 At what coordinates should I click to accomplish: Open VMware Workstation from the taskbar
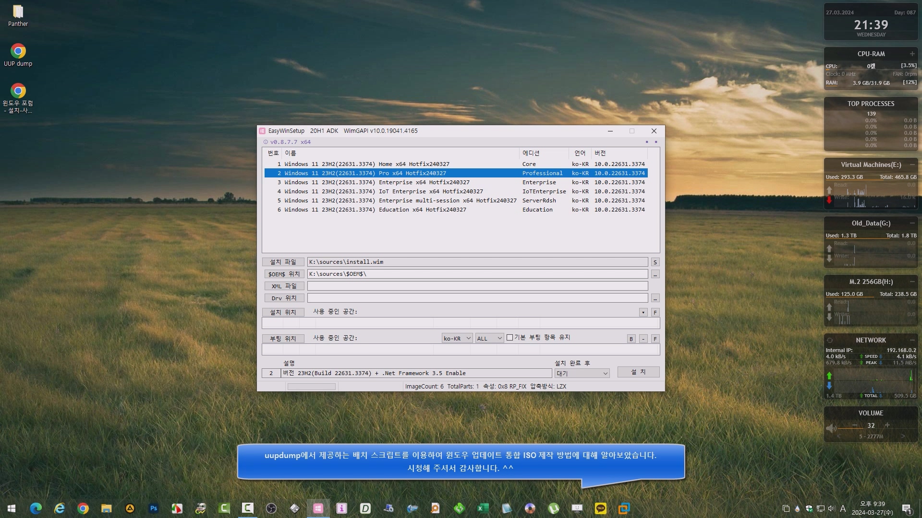pos(624,508)
